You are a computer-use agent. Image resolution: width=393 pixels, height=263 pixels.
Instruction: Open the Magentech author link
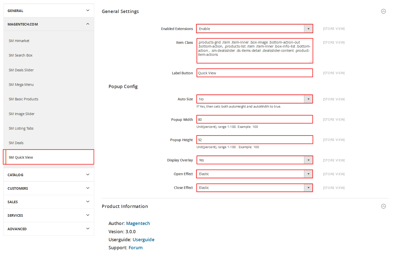coord(138,223)
